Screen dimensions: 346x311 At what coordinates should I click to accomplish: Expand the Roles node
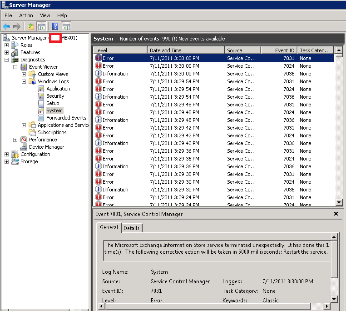coord(6,45)
